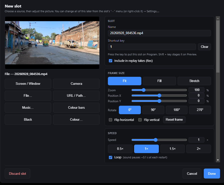Image resolution: width=224 pixels, height=185 pixels.
Task: Adjust the Speed slider
Action: (x=159, y=140)
